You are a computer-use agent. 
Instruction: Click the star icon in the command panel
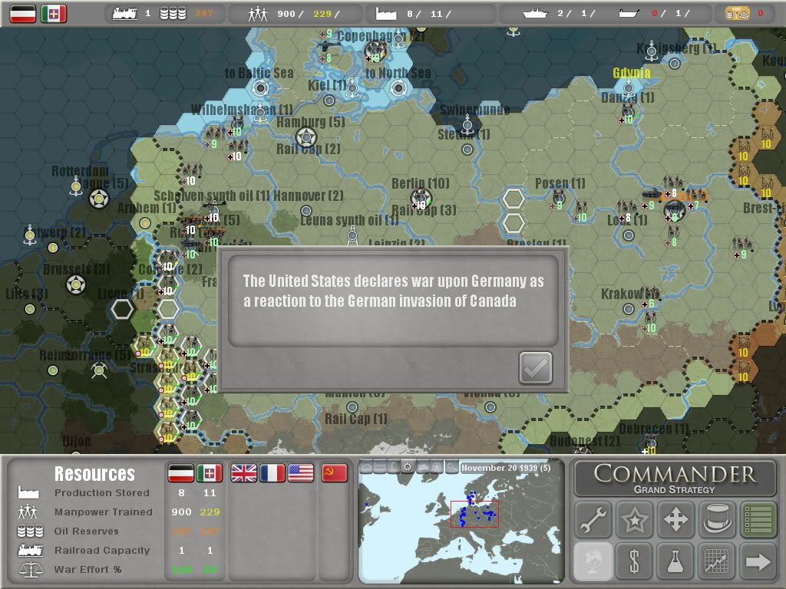[635, 521]
